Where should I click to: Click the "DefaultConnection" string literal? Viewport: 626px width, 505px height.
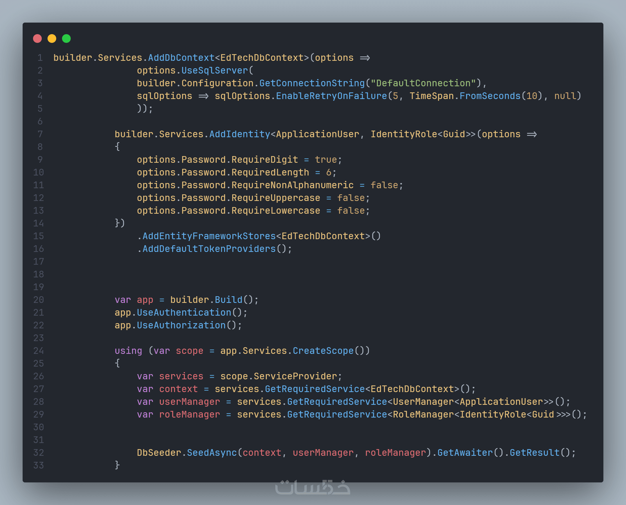[423, 83]
